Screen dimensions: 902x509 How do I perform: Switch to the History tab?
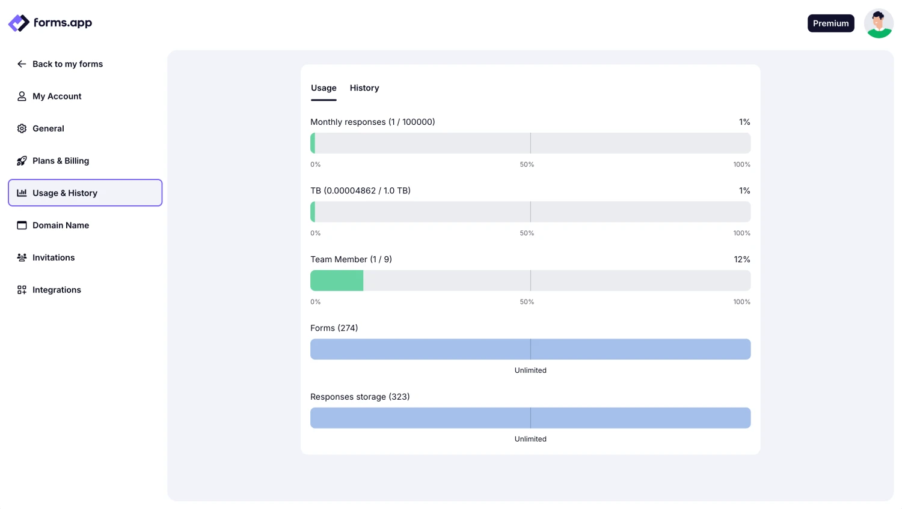pyautogui.click(x=364, y=88)
